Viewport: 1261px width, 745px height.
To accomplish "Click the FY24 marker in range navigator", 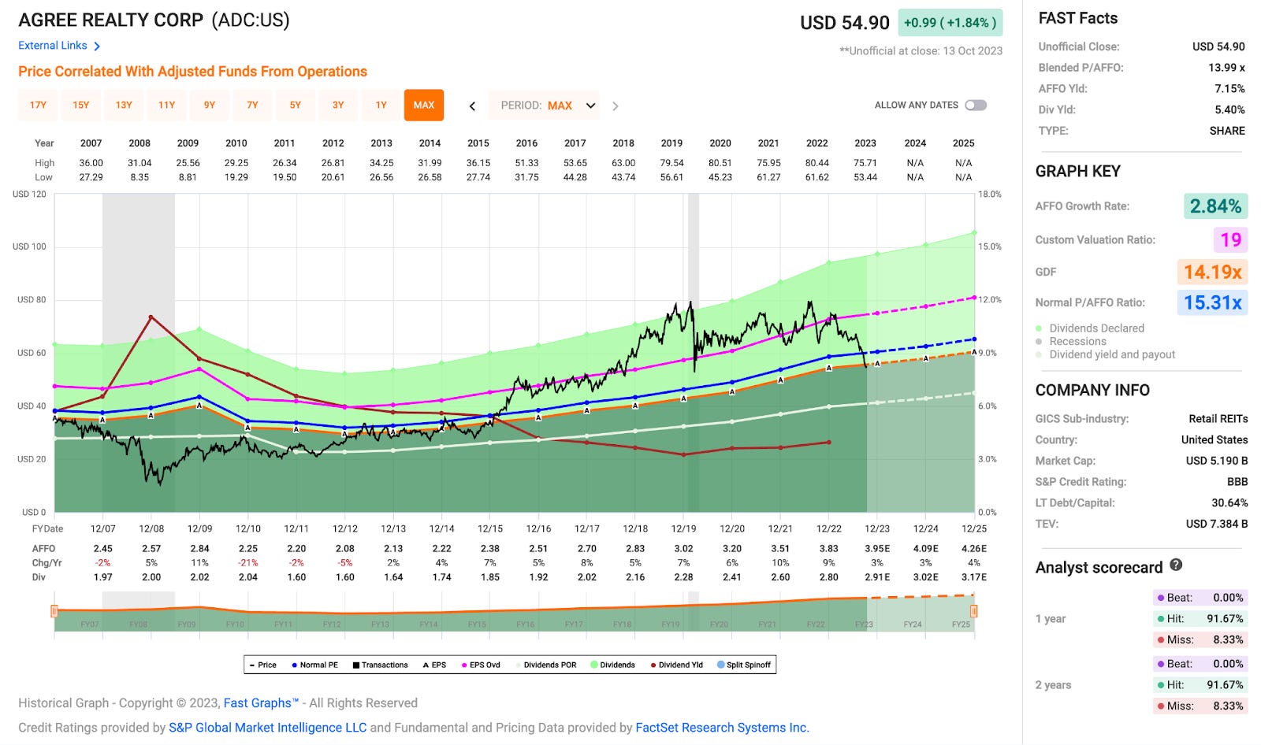I will [913, 625].
